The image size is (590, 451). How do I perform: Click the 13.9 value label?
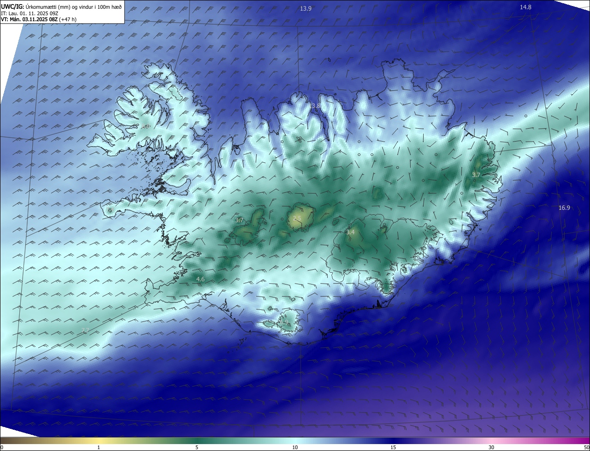(306, 9)
